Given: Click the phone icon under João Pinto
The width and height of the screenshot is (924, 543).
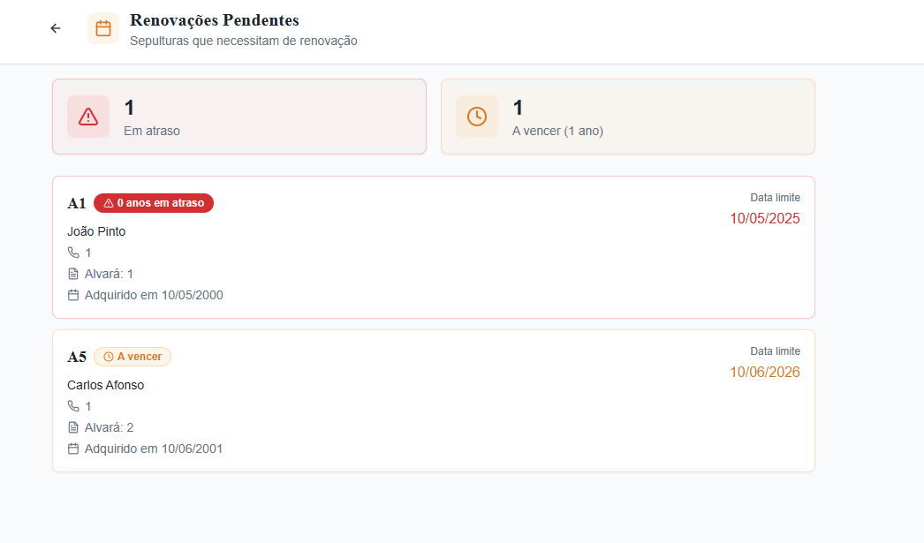Looking at the screenshot, I should click(x=73, y=253).
